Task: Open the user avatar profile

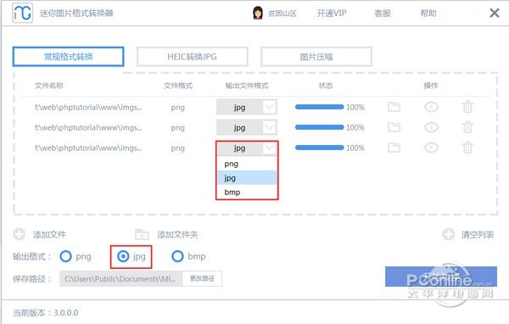Action: [x=258, y=13]
